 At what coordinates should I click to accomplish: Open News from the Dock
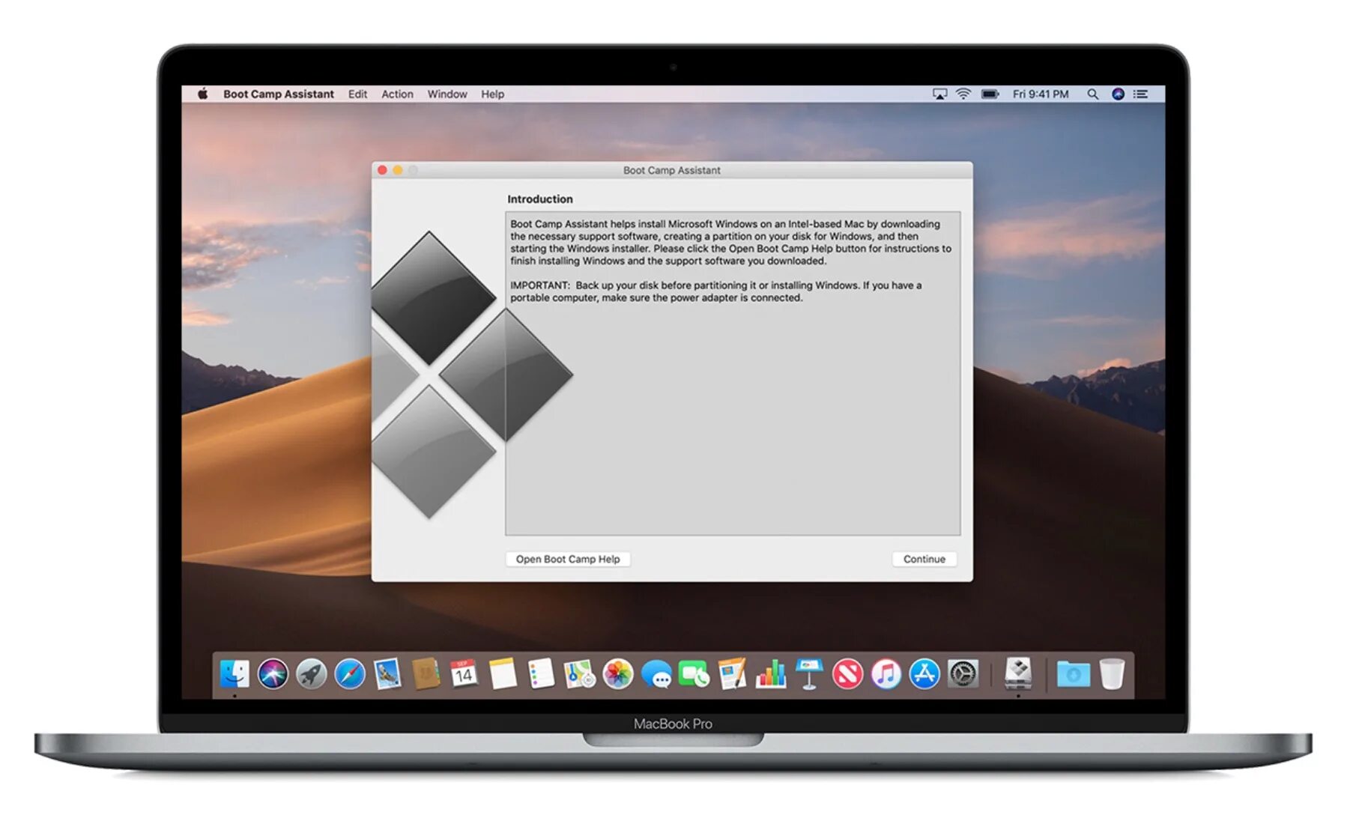[x=847, y=674]
